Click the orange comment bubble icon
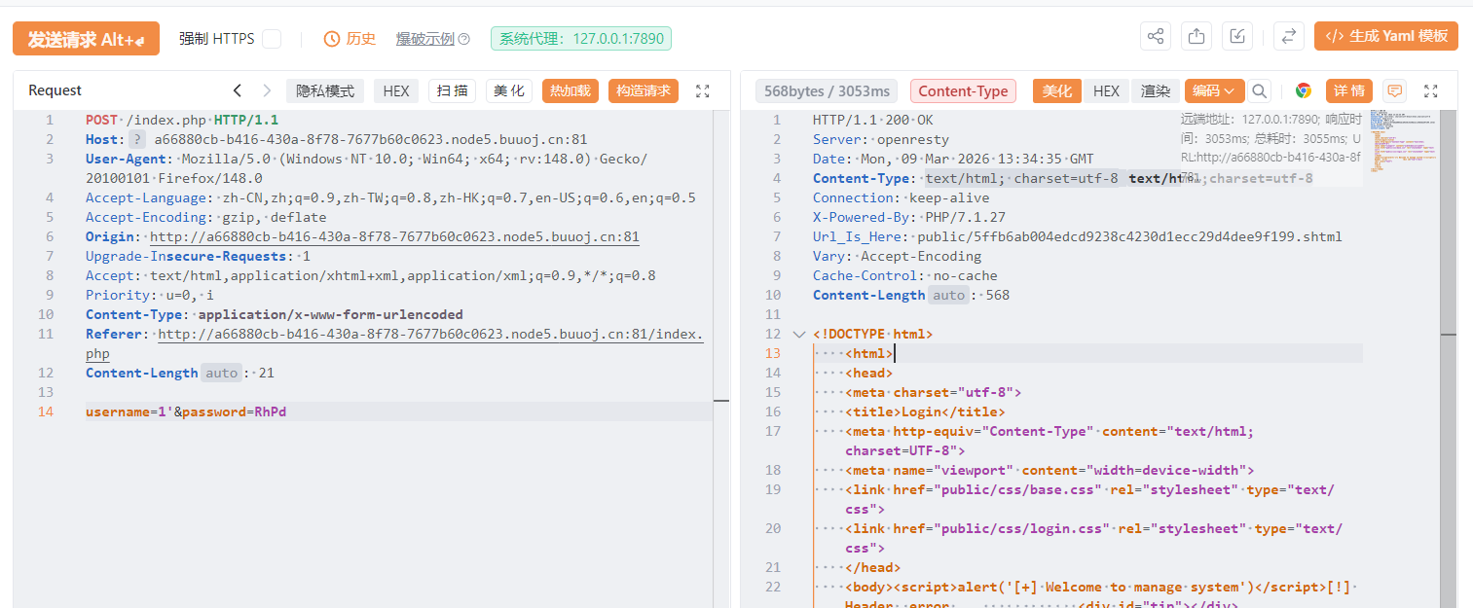This screenshot has width=1473, height=608. click(1395, 90)
